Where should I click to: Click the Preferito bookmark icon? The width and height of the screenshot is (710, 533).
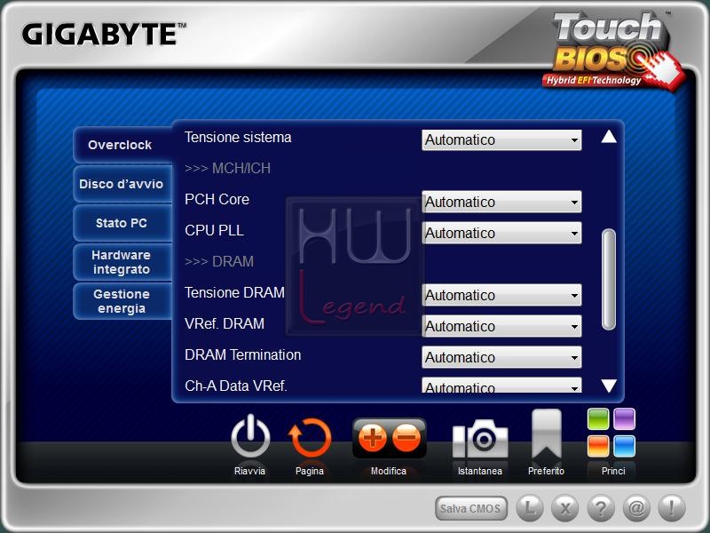pyautogui.click(x=547, y=434)
